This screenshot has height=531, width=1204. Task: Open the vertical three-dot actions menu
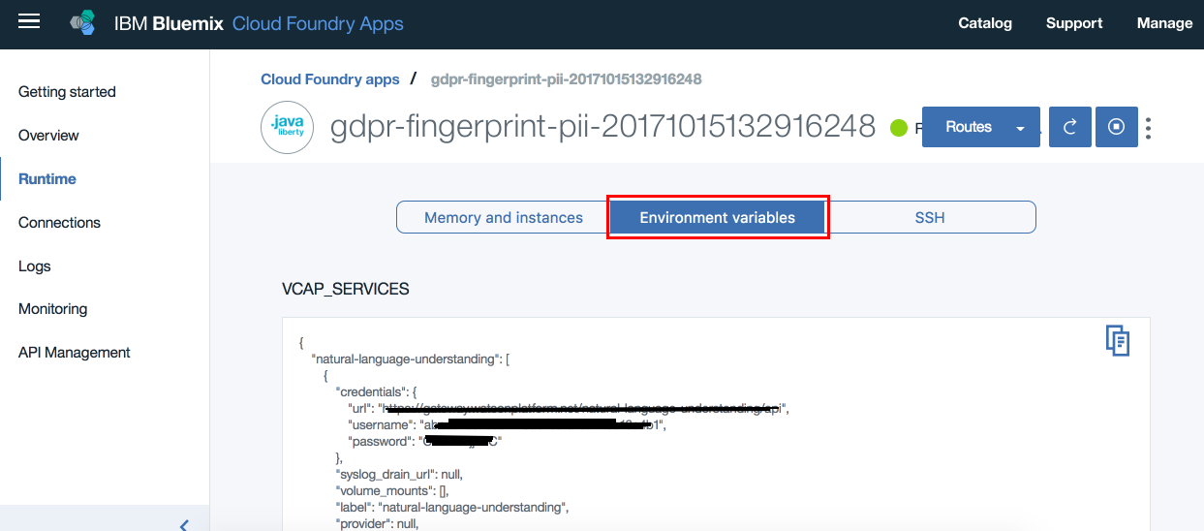[1149, 127]
